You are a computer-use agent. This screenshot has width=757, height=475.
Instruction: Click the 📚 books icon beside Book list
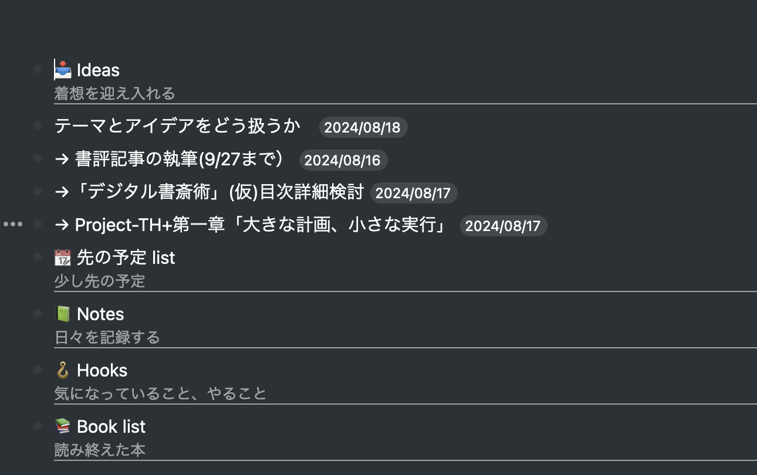coord(62,426)
